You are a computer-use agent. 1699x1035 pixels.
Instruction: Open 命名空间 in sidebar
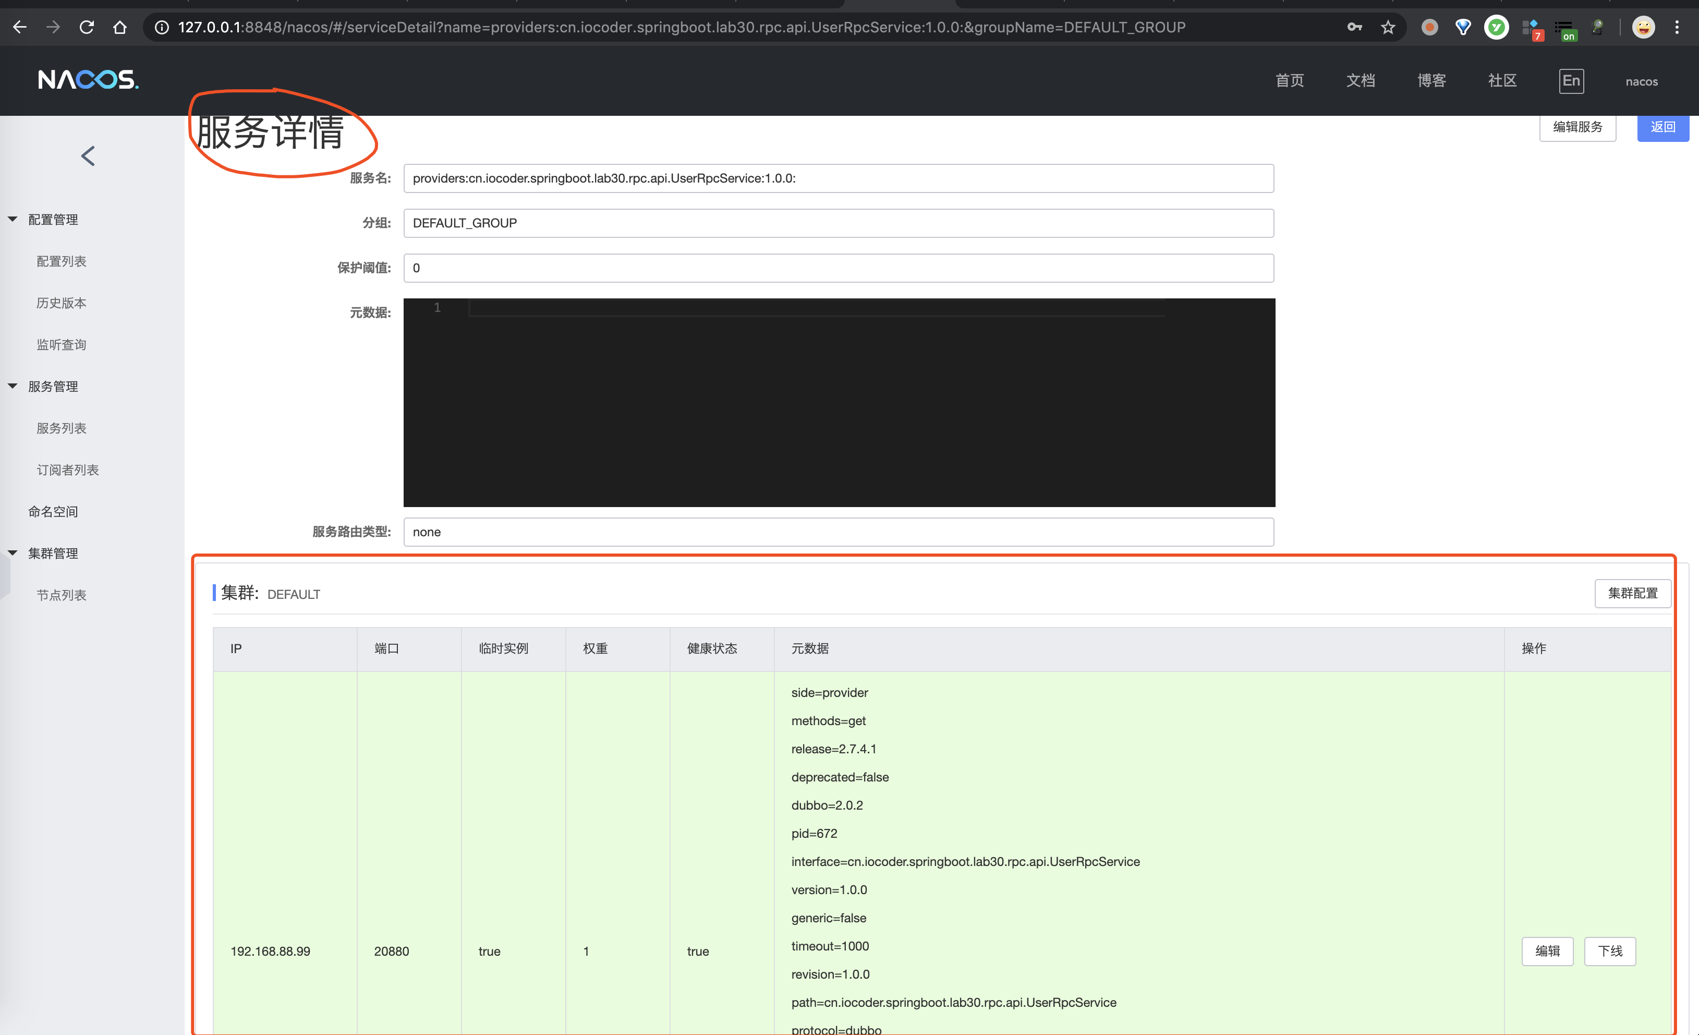[53, 512]
